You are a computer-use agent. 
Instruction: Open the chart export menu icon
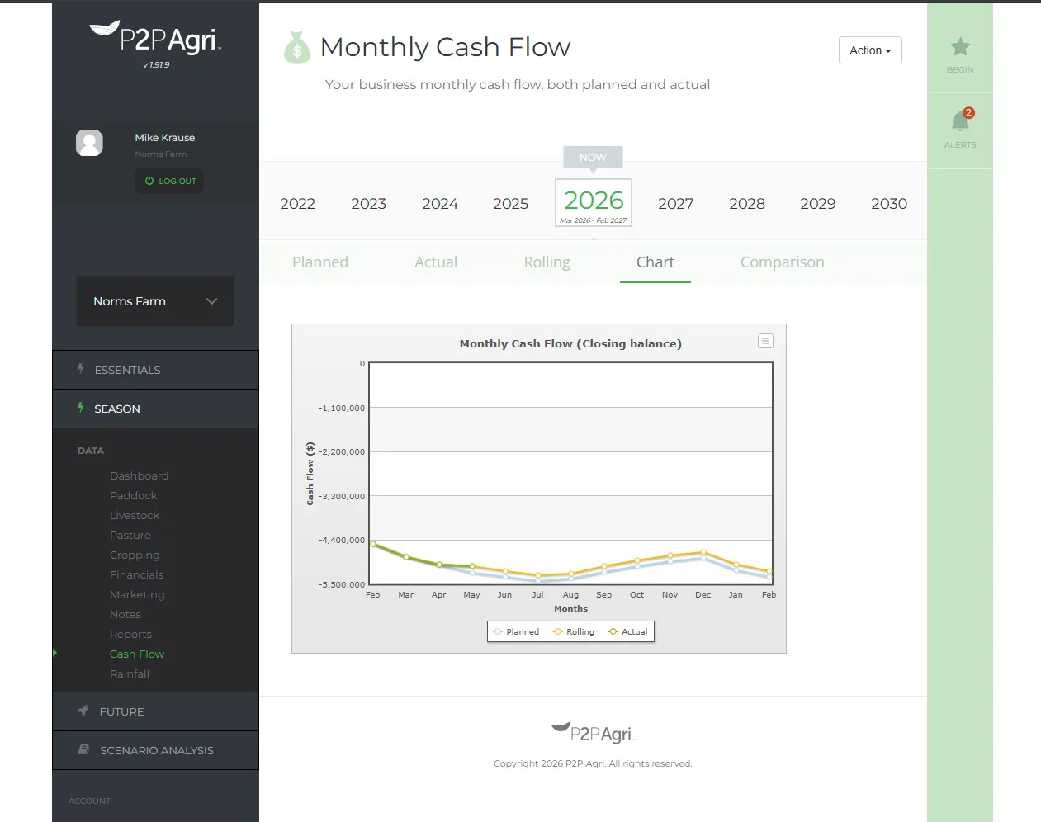(765, 340)
